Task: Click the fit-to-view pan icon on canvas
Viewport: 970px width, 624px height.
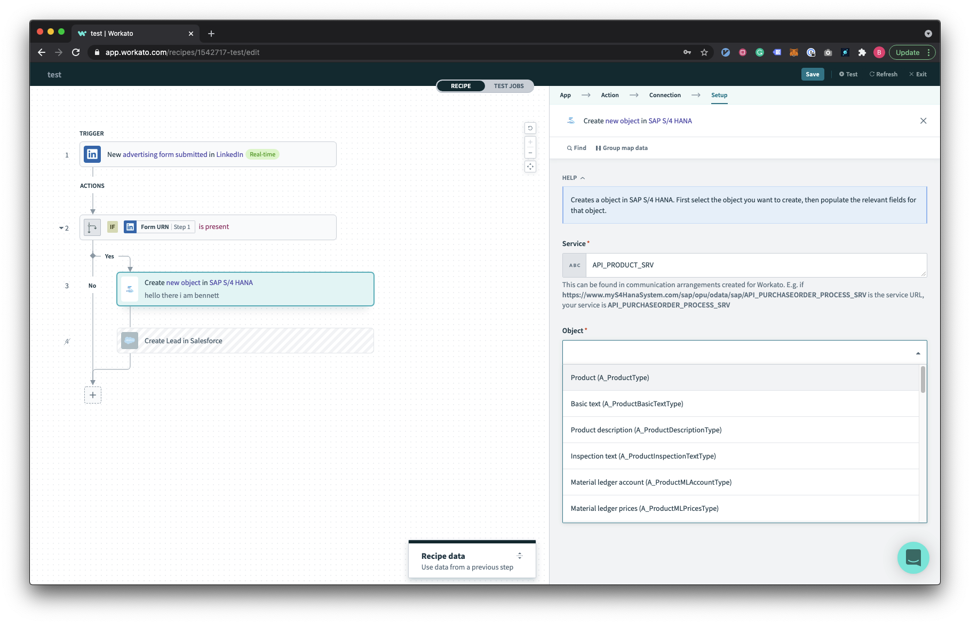Action: point(529,167)
